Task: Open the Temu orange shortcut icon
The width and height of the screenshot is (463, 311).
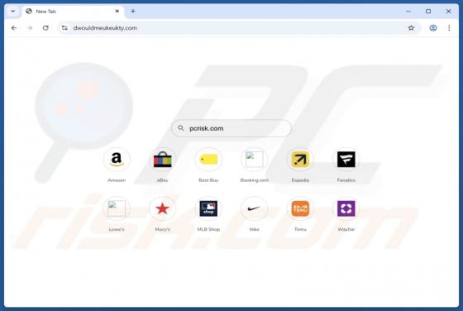Action: (x=300, y=208)
